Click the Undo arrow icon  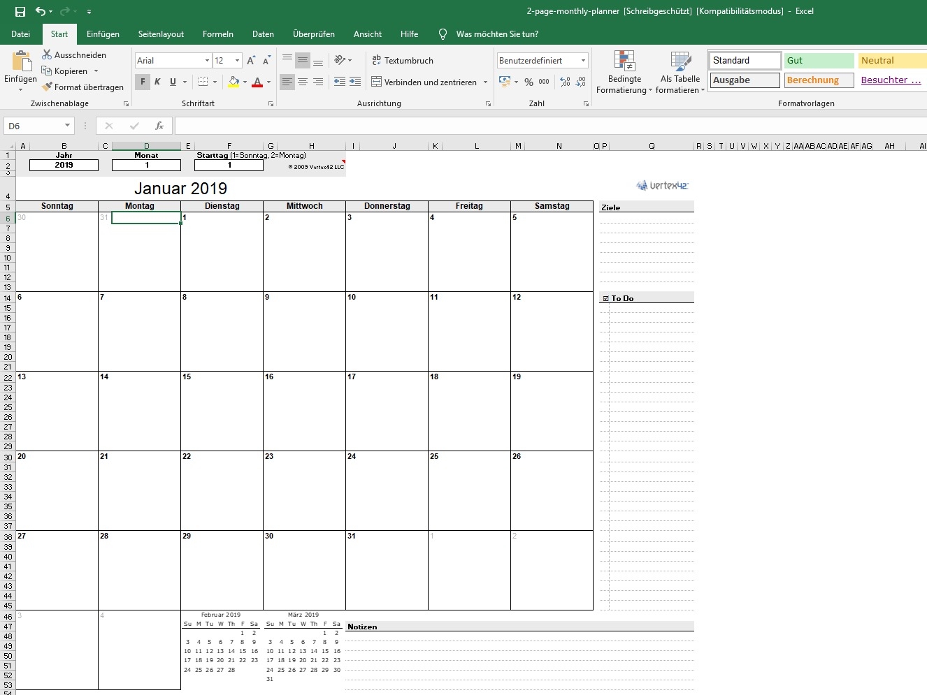pos(41,11)
